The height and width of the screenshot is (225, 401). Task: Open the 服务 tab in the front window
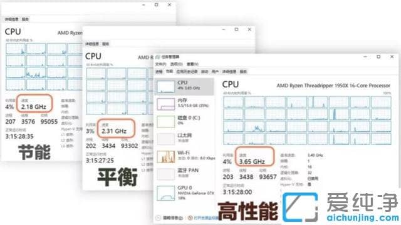coord(243,72)
